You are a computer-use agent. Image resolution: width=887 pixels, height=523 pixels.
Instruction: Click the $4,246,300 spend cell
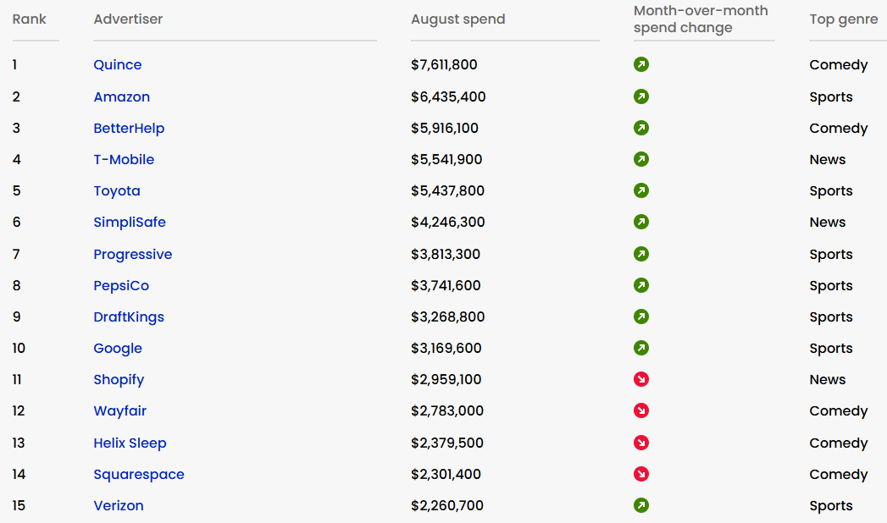448,222
